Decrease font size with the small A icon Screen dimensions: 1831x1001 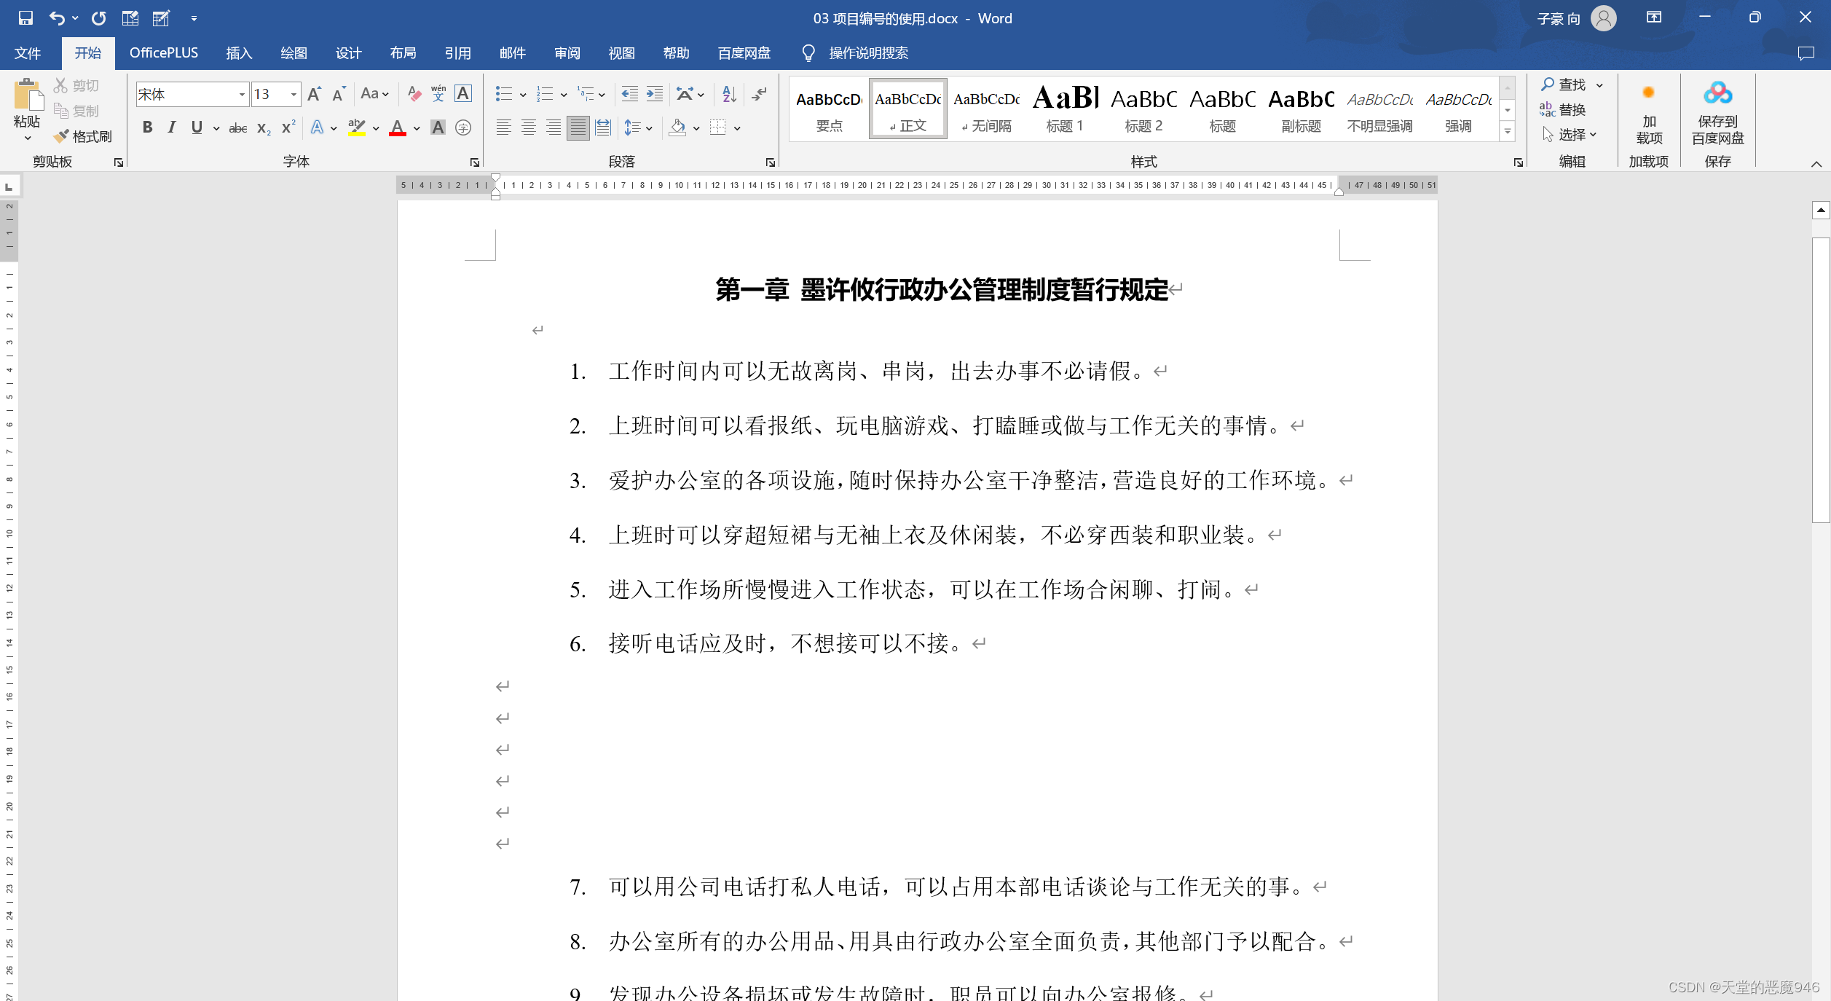[339, 94]
